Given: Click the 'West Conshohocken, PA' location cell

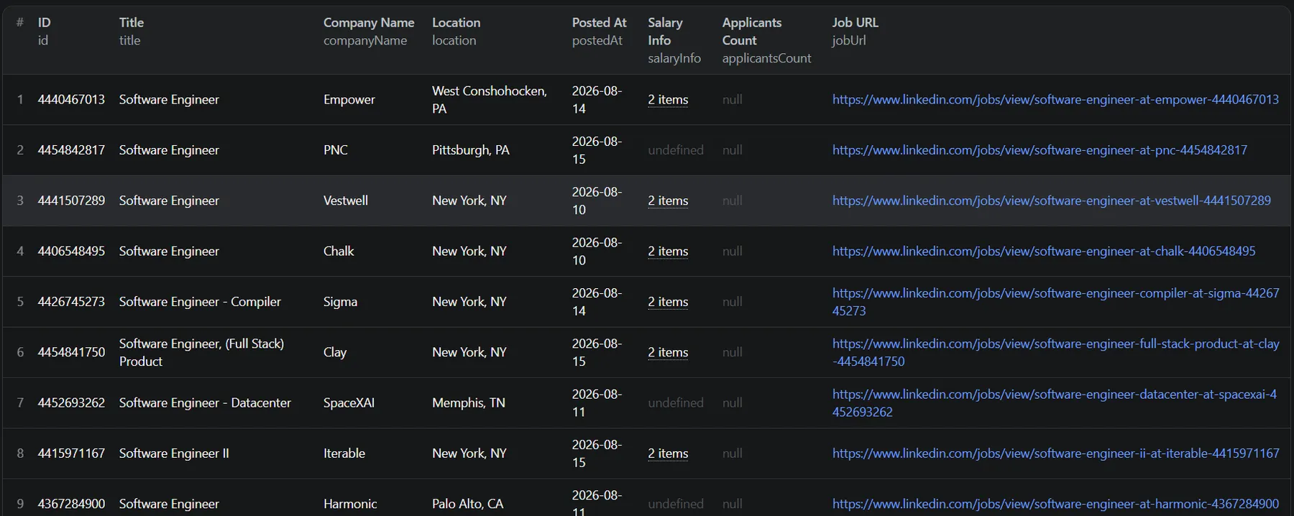Looking at the screenshot, I should click(490, 99).
